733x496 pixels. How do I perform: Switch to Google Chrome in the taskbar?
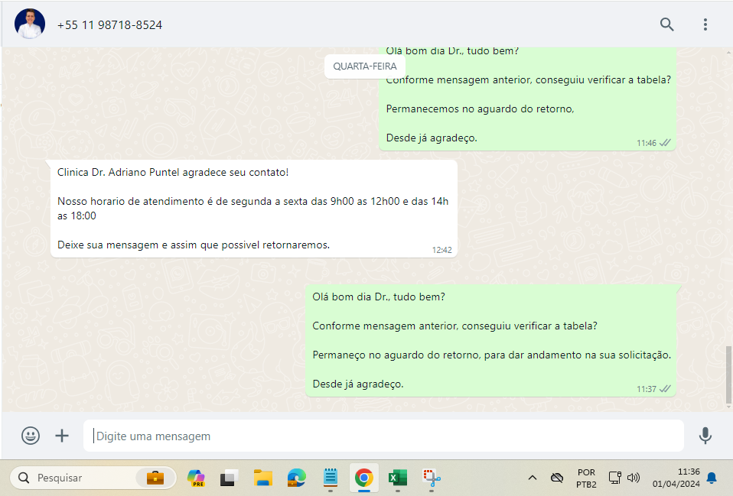pyautogui.click(x=363, y=478)
